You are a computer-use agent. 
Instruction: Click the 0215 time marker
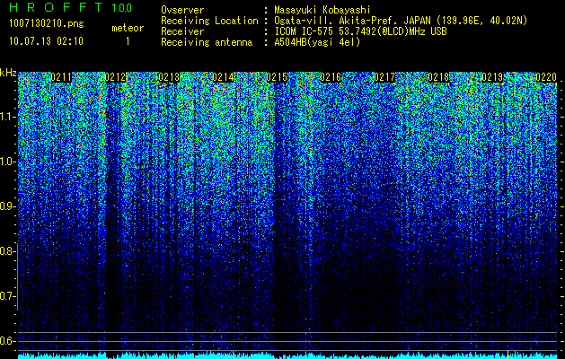pos(277,77)
